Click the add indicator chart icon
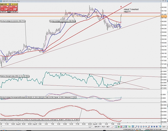This screenshot has height=131, width=168. click(124, 127)
